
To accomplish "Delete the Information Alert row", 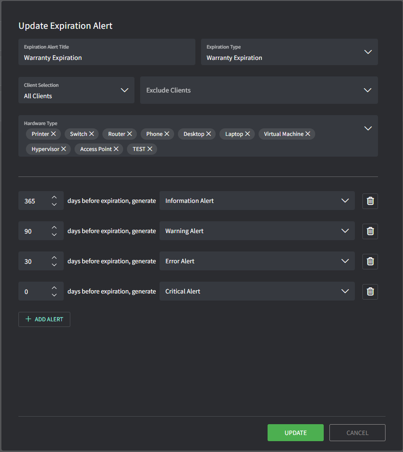I will [x=370, y=201].
